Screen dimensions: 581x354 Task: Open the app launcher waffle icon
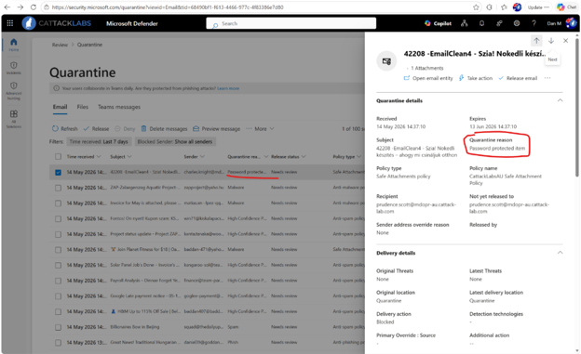10,23
